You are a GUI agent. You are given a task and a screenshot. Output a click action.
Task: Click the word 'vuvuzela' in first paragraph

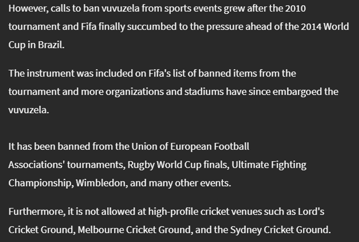[x=120, y=8]
